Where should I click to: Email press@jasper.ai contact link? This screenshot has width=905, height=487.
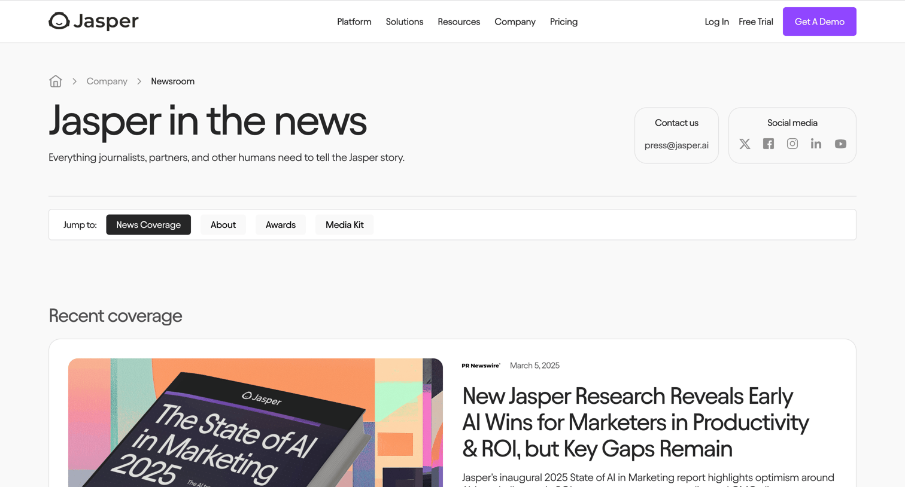pyautogui.click(x=676, y=145)
